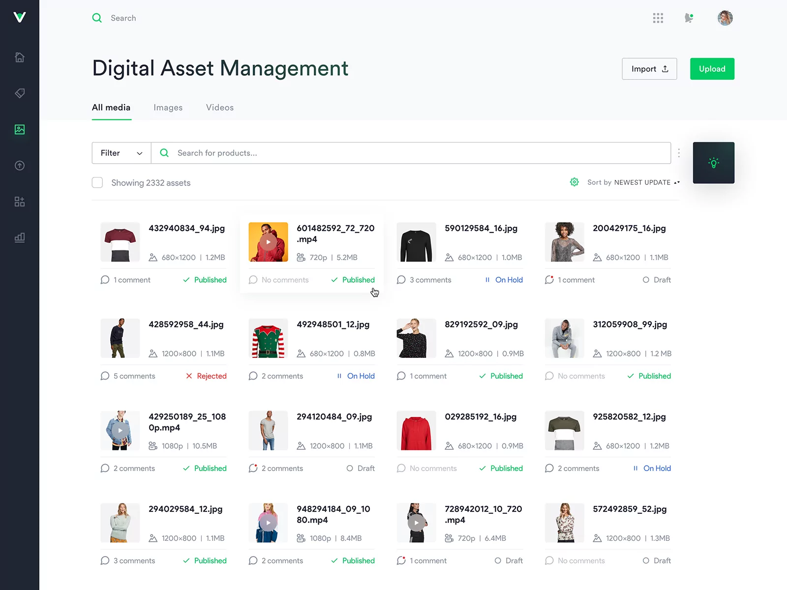
Task: Click the Import button
Action: (x=649, y=69)
